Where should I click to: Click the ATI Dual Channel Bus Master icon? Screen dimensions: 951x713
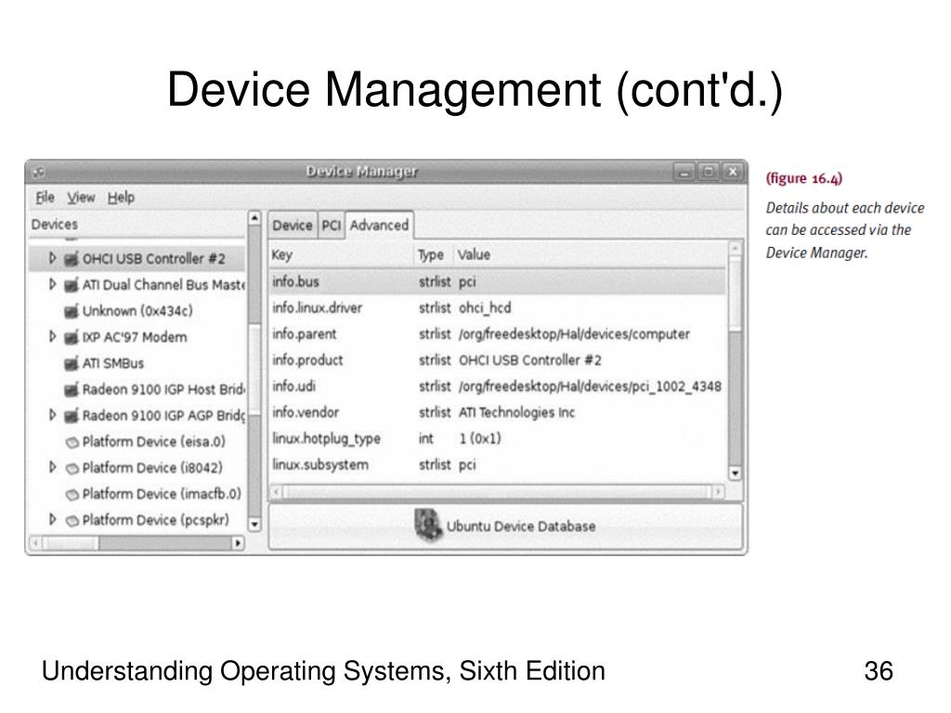pos(72,285)
